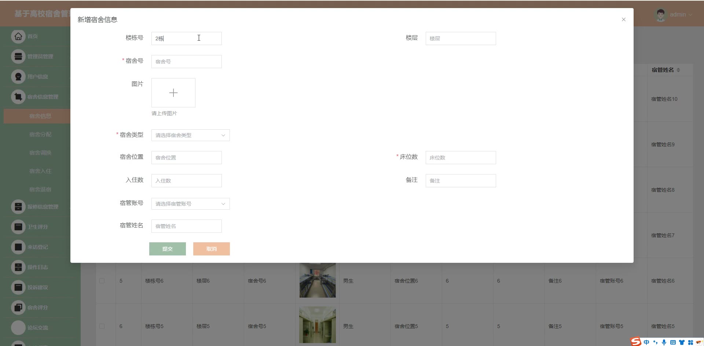This screenshot has width=704, height=346.
Task: Click the Sogou input method S logo
Action: click(636, 342)
